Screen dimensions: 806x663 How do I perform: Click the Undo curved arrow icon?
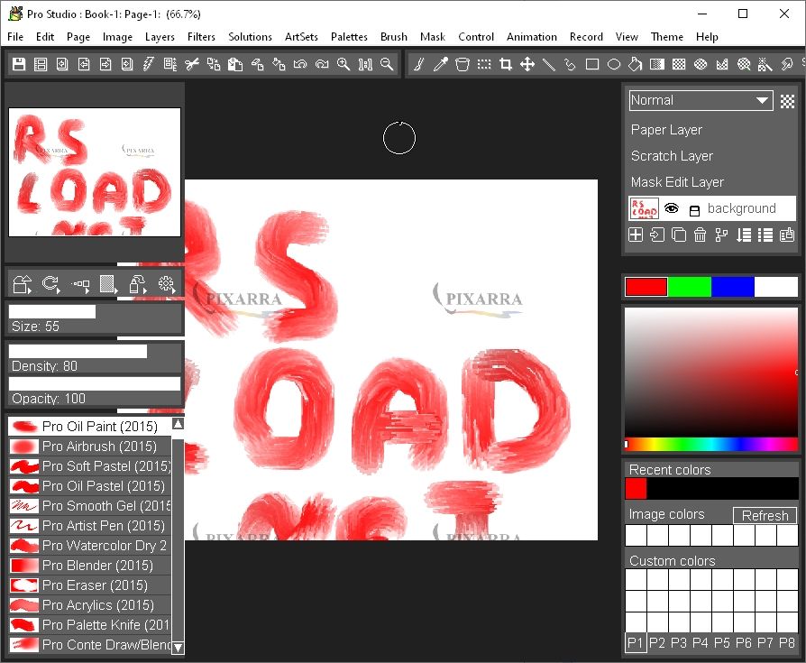click(x=300, y=64)
